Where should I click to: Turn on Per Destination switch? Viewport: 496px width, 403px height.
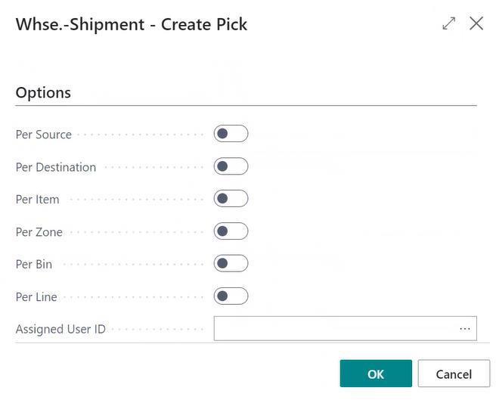[231, 166]
